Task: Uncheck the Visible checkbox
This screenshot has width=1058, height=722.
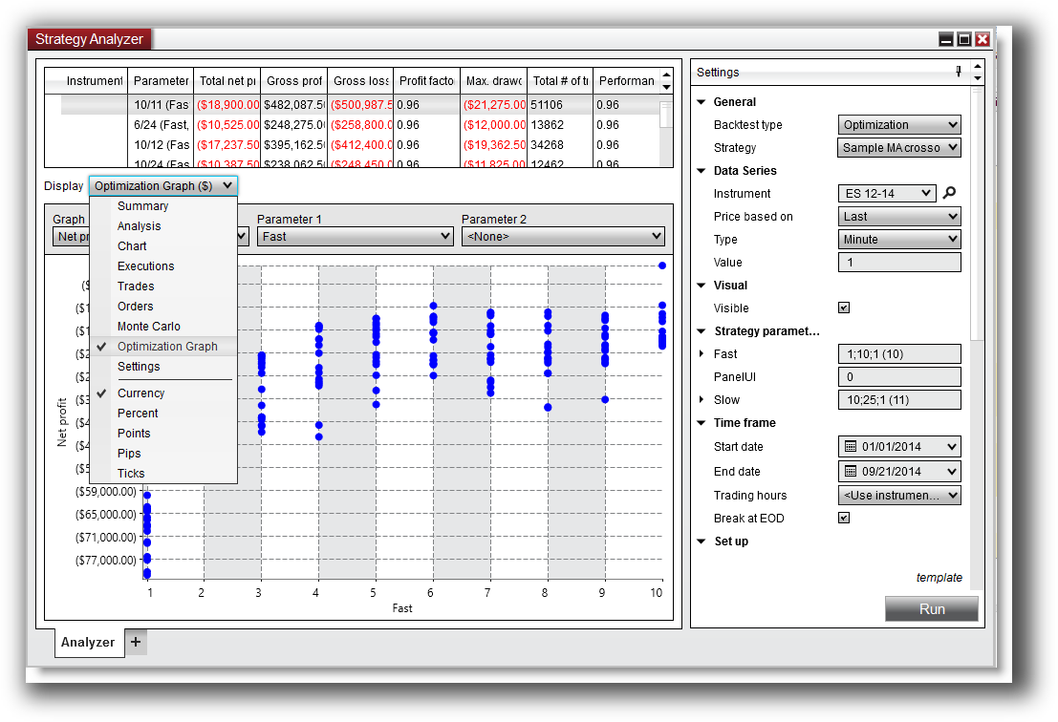Action: tap(844, 308)
